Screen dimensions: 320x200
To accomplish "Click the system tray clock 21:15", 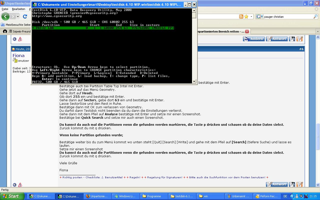I will (313, 196).
